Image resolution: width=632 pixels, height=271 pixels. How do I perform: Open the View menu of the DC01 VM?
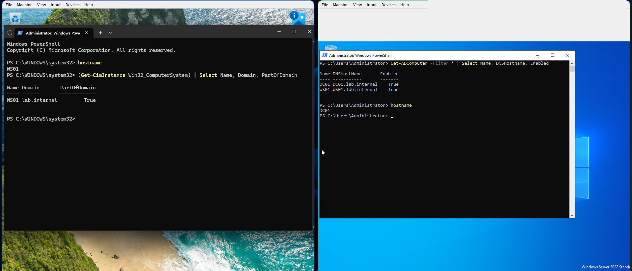(x=357, y=5)
